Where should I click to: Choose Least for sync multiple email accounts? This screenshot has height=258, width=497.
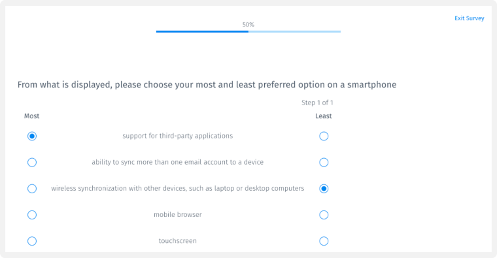click(x=324, y=163)
